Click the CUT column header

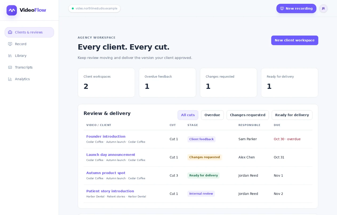[x=173, y=125]
